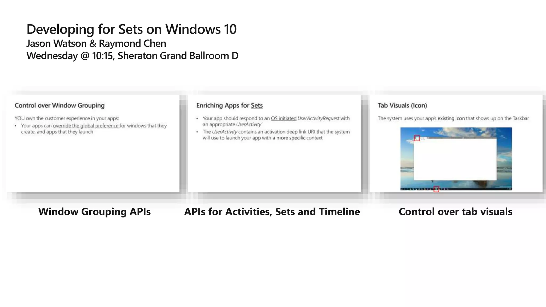Select the Control over Window Grouping slide thumbnail
Image resolution: width=546 pixels, height=307 pixels.
point(93,160)
